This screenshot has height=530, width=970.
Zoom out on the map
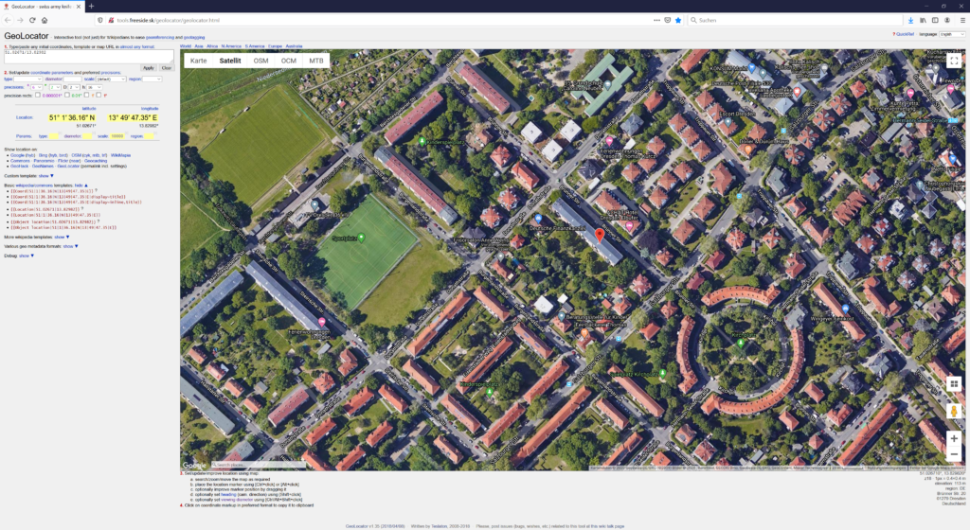pos(954,455)
